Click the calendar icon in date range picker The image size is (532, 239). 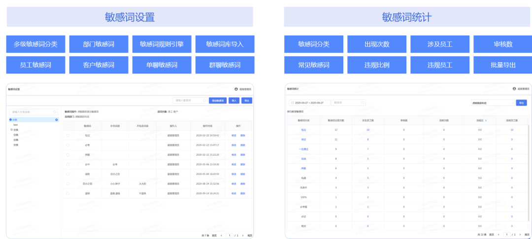pos(292,103)
